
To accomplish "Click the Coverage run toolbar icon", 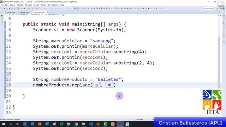I will [102, 8].
